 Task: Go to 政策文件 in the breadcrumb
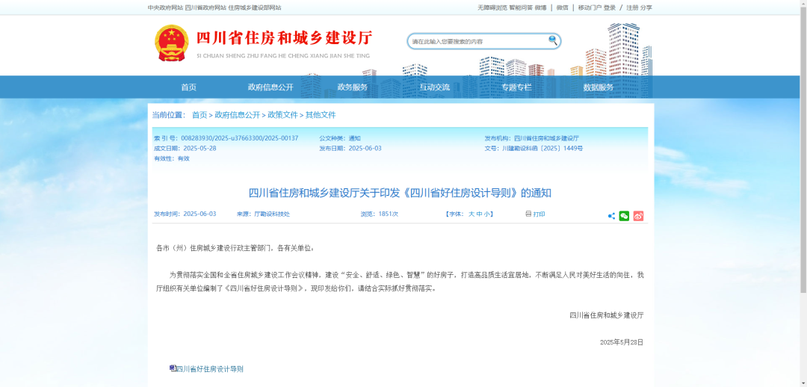[283, 115]
